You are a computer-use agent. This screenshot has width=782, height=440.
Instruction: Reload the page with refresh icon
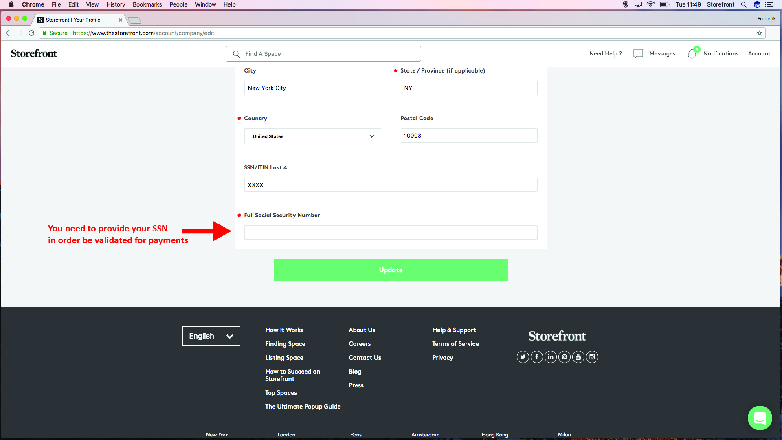(31, 33)
